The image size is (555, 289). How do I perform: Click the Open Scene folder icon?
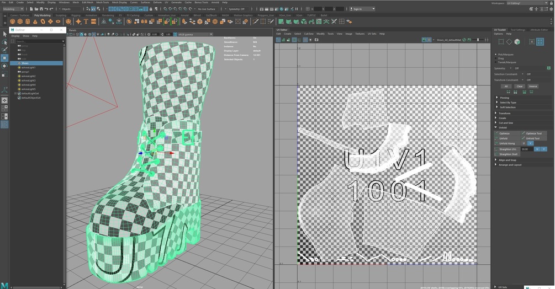[36, 9]
